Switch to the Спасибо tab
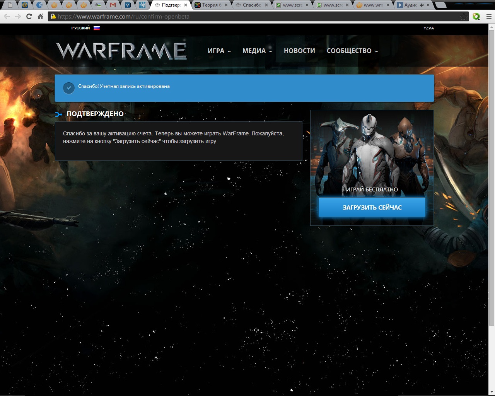Image resolution: width=495 pixels, height=396 pixels. tap(251, 5)
